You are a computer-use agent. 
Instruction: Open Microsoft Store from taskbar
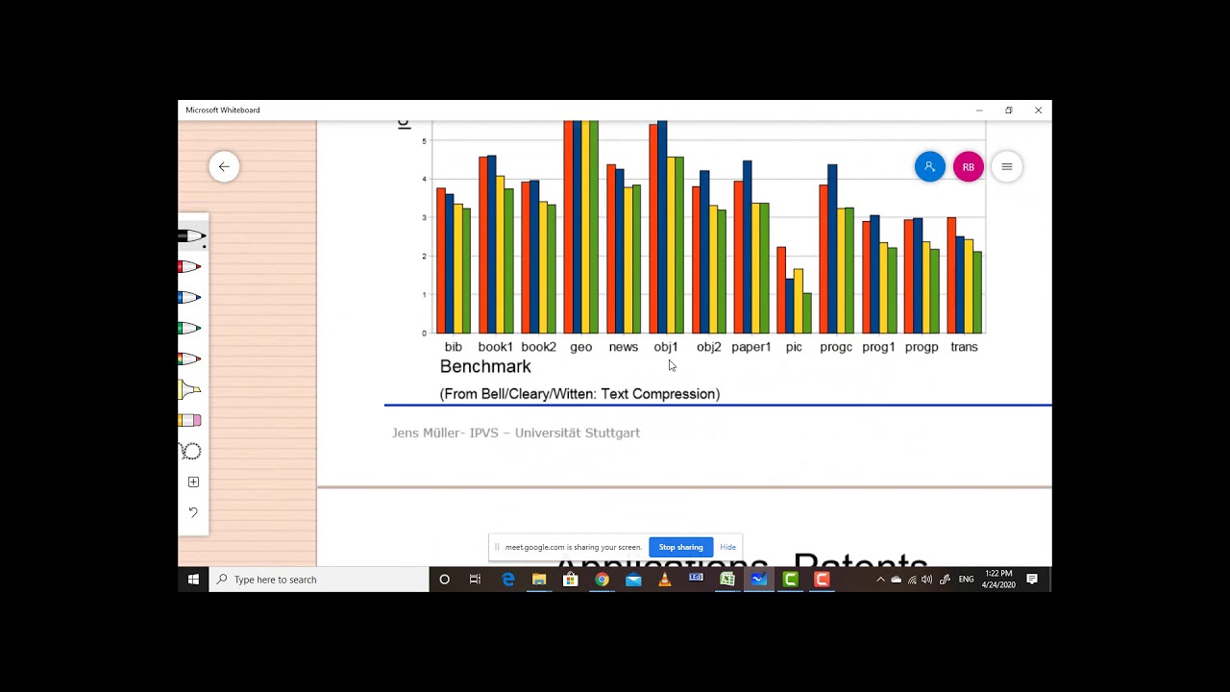(x=570, y=580)
